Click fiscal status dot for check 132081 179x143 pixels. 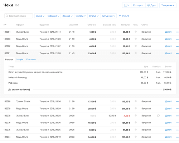136,53
